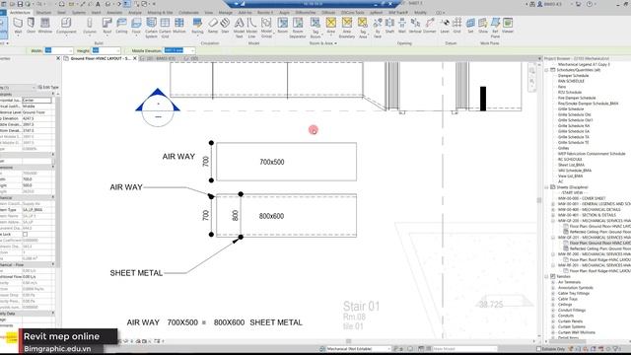
Task: Select the Window tool
Action: [x=45, y=27]
